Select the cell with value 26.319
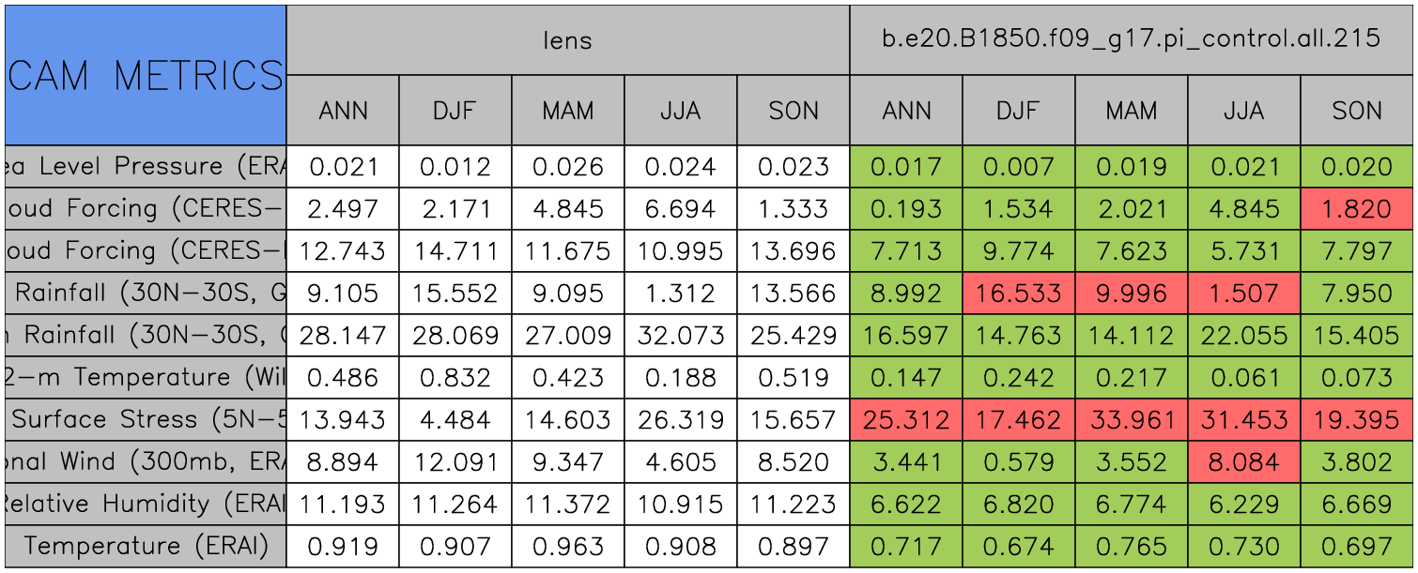1418x573 pixels. pos(680,419)
